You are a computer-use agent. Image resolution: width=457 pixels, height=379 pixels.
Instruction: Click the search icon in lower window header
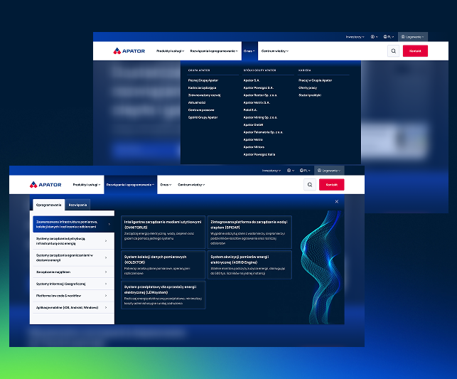(310, 185)
